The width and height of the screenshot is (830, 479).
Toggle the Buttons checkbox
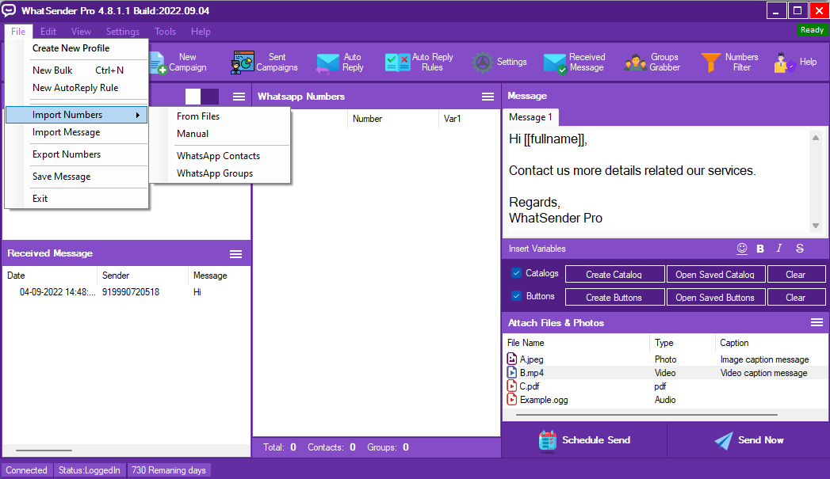coord(517,296)
